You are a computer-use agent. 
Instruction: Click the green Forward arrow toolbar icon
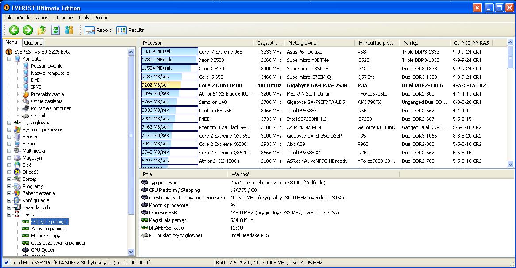28,30
